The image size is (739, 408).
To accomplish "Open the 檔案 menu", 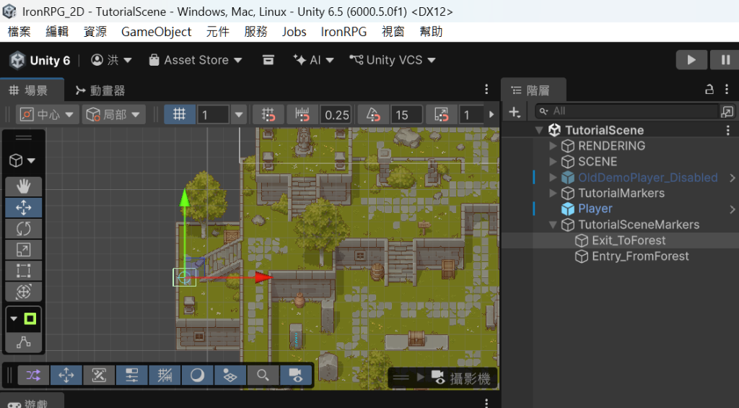I will coord(19,32).
